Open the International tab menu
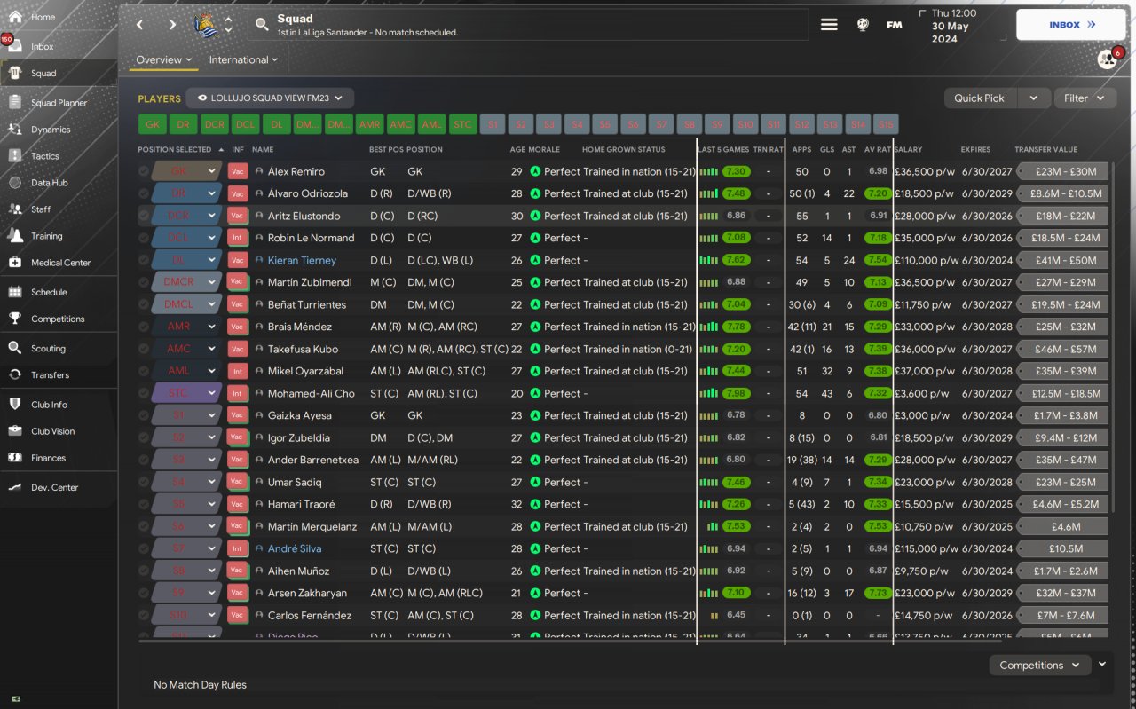This screenshot has width=1136, height=709. 243,60
